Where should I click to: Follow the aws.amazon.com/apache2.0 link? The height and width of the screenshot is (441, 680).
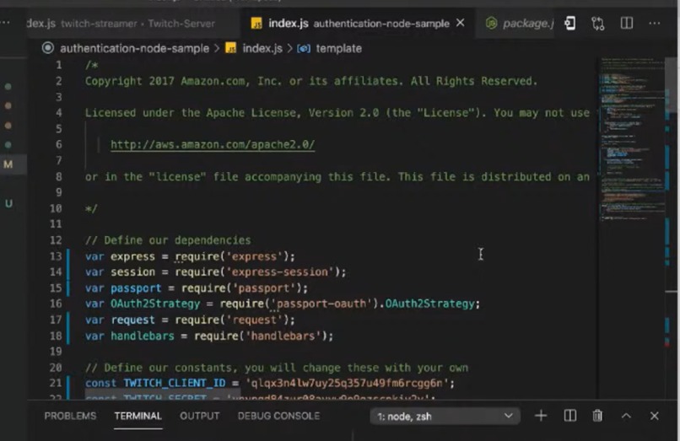click(213, 144)
